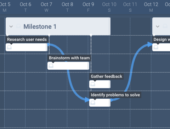The height and width of the screenshot is (129, 170).
Task: Select the Research user needs label
Action: pyautogui.click(x=27, y=39)
